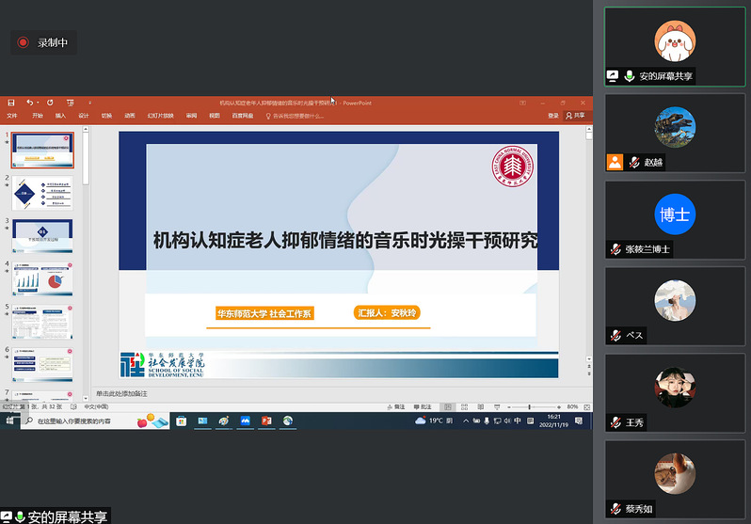The width and height of the screenshot is (751, 524).
Task: Click the 80% zoom level percentage
Action: 572,406
